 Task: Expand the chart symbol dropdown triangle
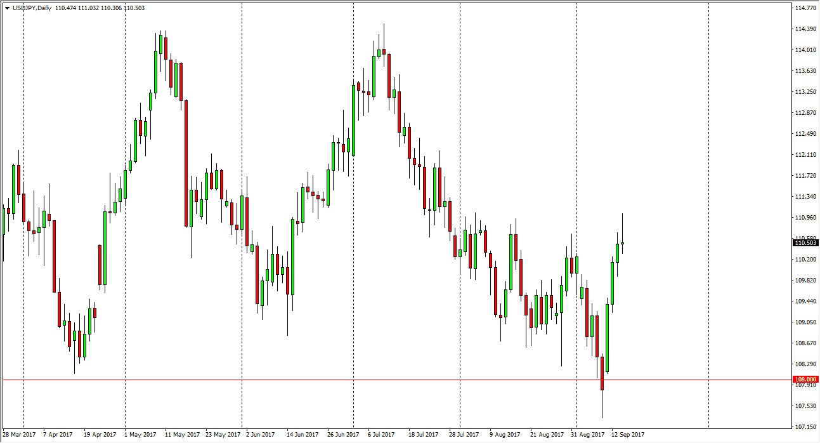(8, 8)
